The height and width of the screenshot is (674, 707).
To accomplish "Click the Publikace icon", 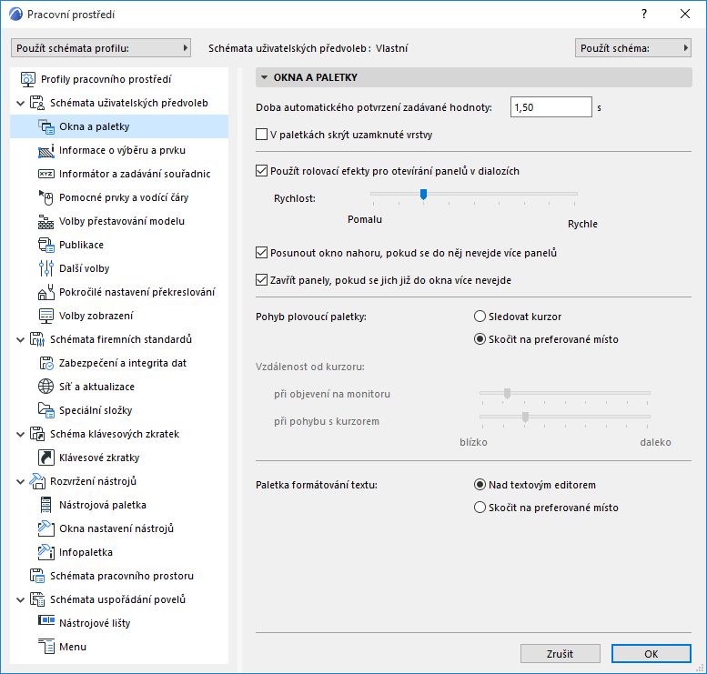I will click(x=46, y=245).
